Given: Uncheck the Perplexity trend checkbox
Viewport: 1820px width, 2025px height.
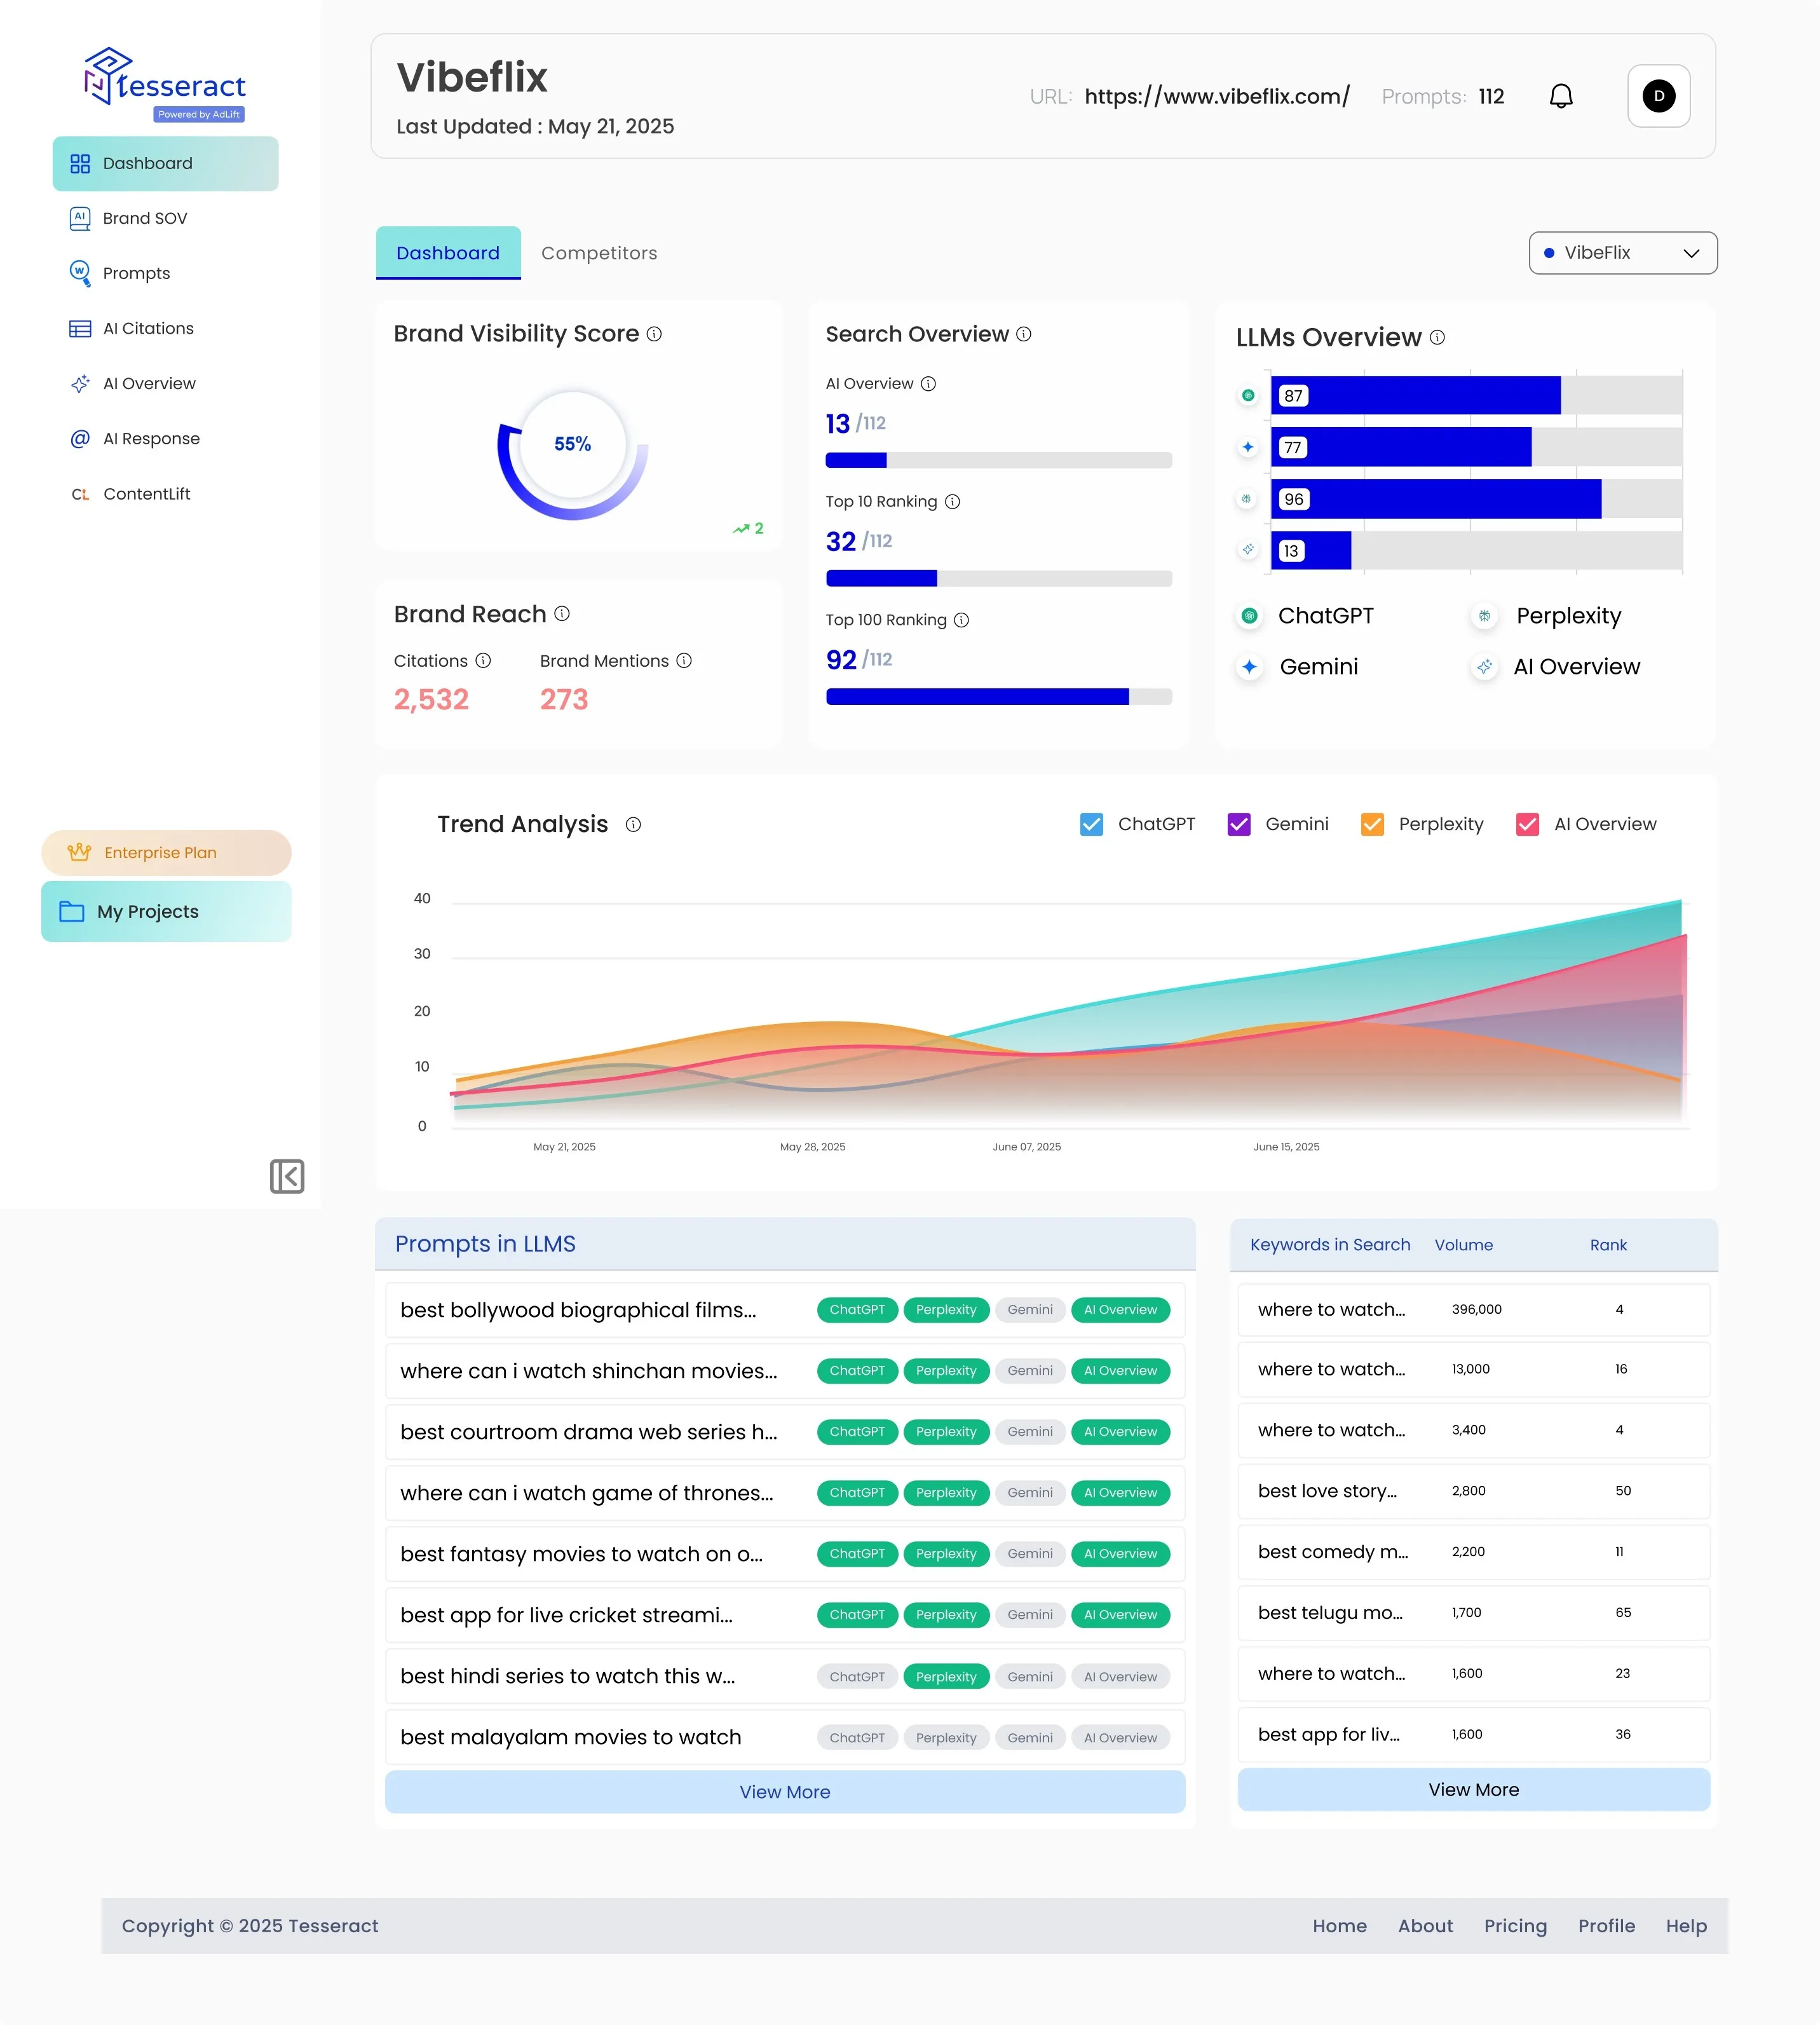Looking at the screenshot, I should (x=1372, y=824).
